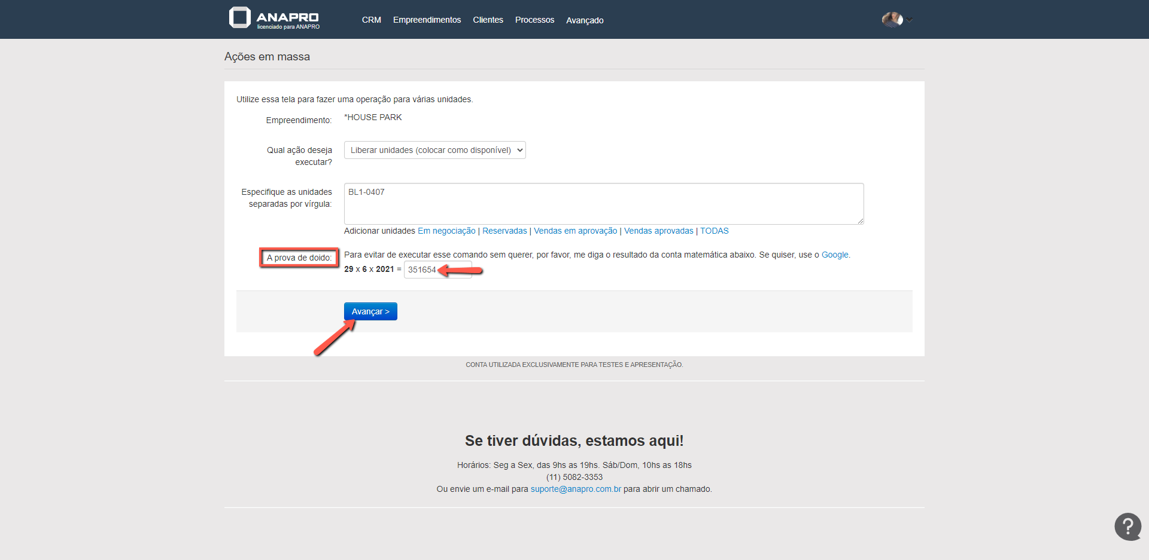
Task: Open the Empreendimentos menu
Action: [427, 20]
